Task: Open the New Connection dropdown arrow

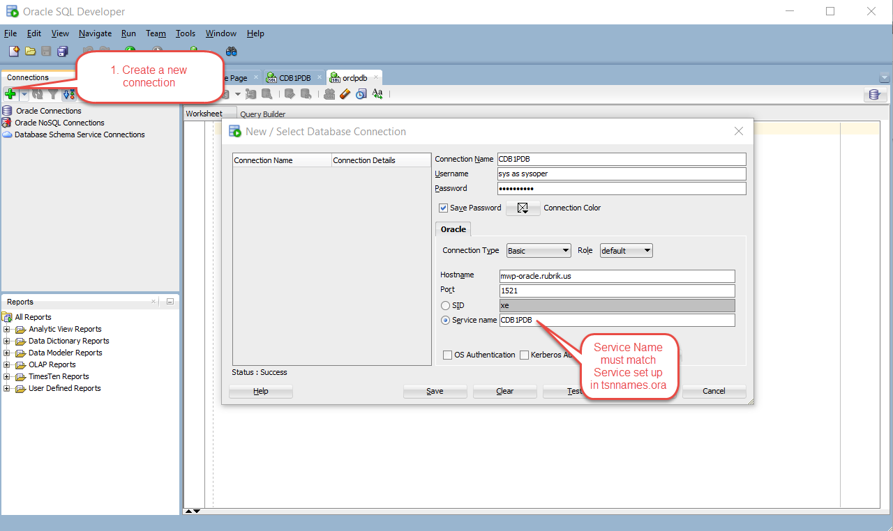Action: tap(24, 94)
